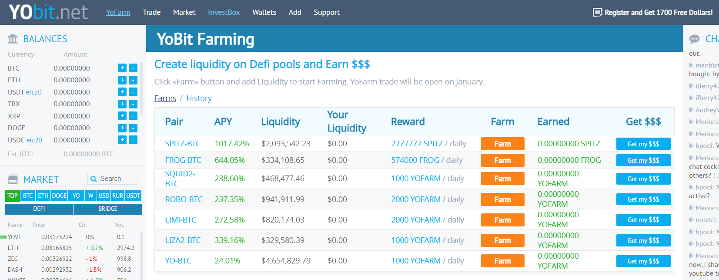Deposit USDT erc20 with plus icon
This screenshot has width=719, height=280.
pos(122,92)
